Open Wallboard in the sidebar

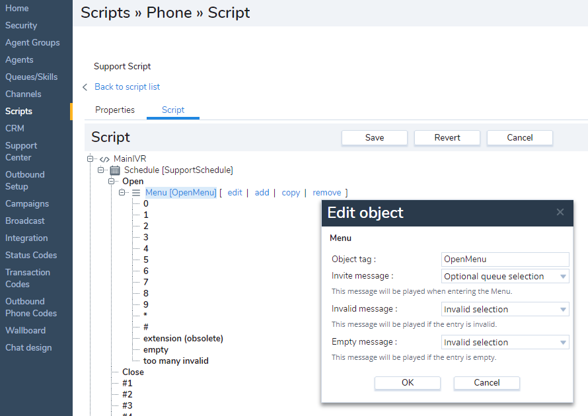pyautogui.click(x=26, y=331)
